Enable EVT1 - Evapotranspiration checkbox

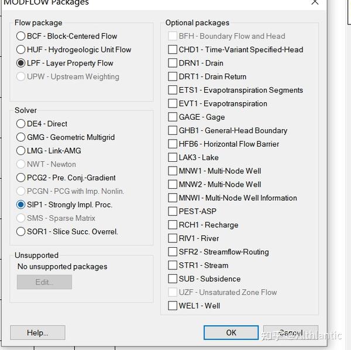click(x=173, y=103)
